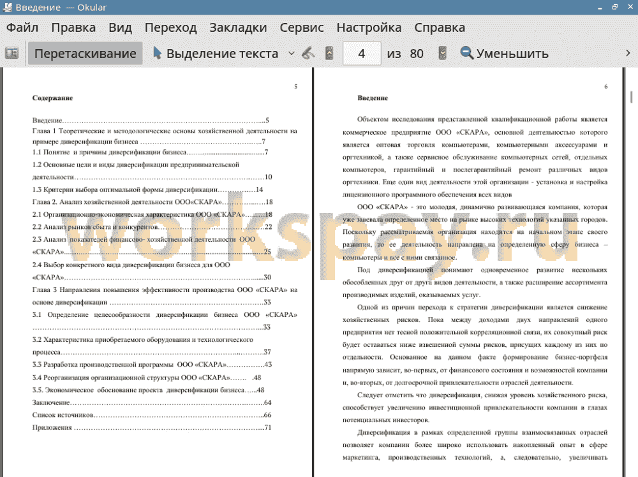Image resolution: width=638 pixels, height=477 pixels.
Task: Click contents entry '2.2 Анализ рынков сбыта и конкурентов'
Action: coord(152,227)
